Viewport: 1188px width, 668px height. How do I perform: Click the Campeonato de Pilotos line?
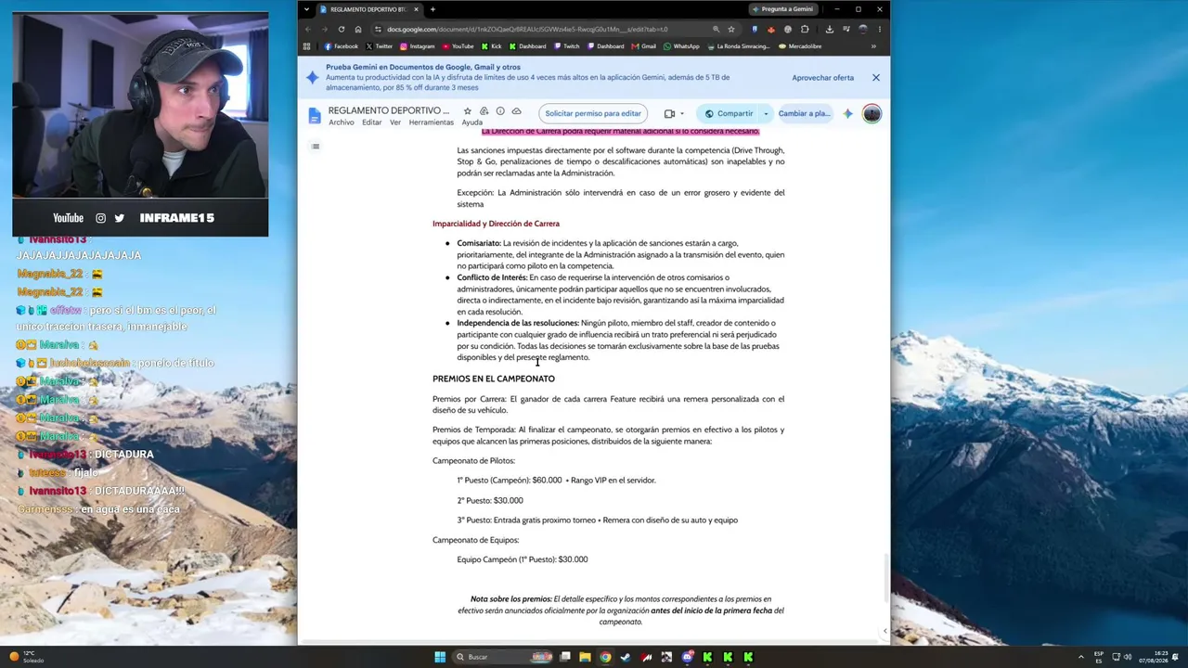[473, 461]
